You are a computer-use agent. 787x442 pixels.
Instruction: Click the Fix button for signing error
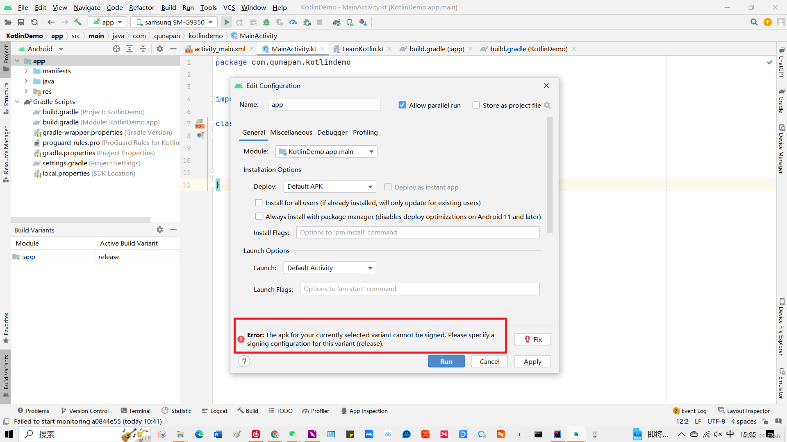(532, 339)
